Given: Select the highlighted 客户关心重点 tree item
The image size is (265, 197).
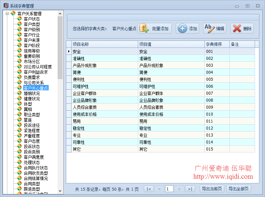Looking at the screenshot, I should pos(36,88).
